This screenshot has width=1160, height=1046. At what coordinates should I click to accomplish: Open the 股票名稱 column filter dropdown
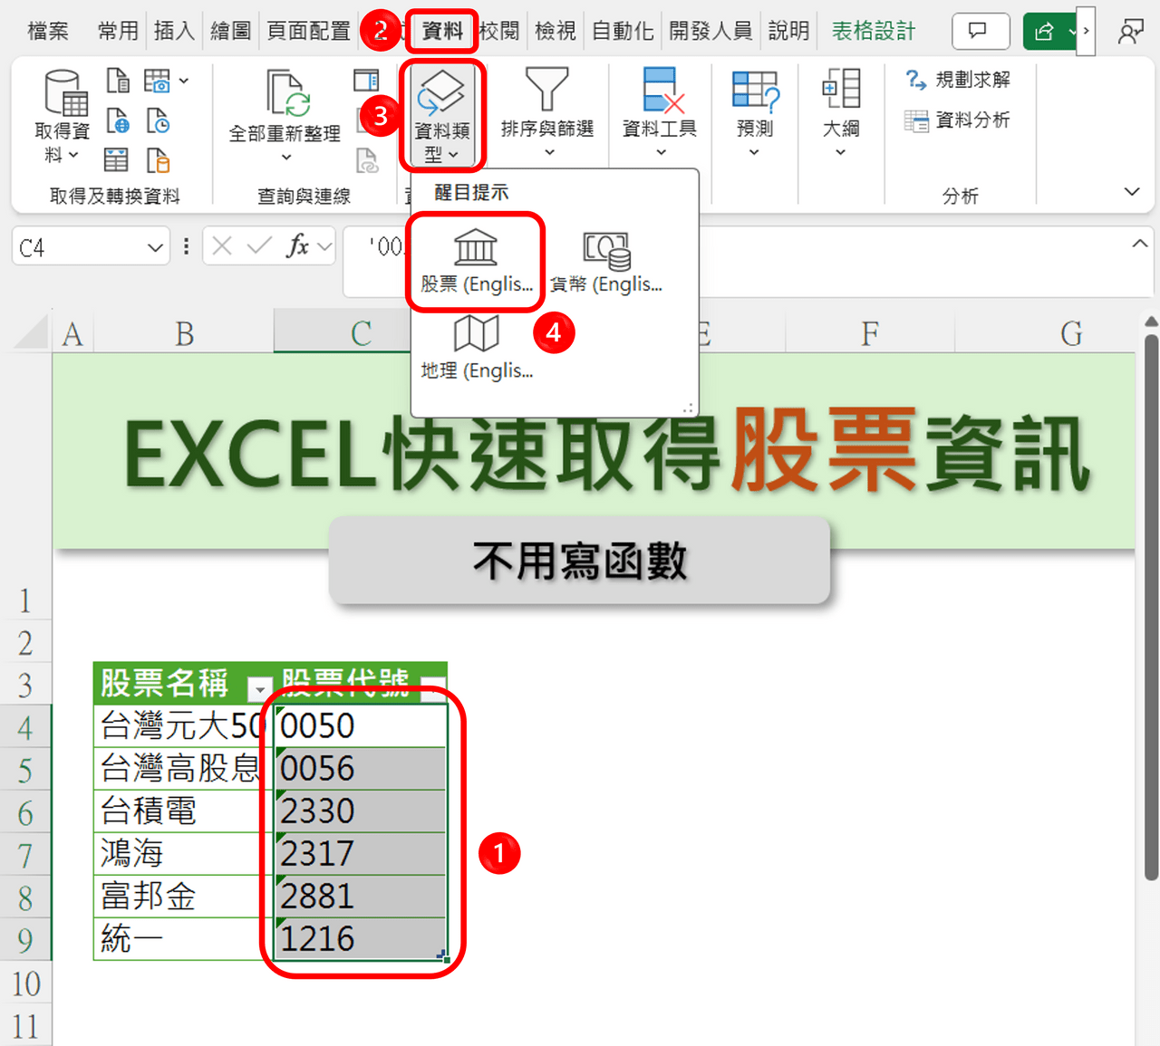[260, 688]
